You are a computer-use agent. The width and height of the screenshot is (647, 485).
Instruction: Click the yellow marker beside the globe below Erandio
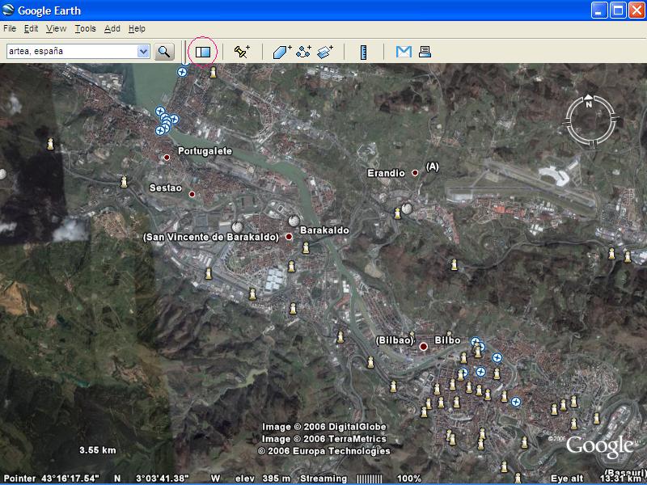(397, 213)
